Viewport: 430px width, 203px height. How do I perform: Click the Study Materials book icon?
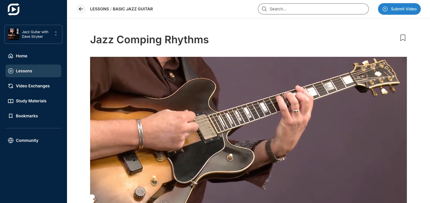[x=11, y=101]
